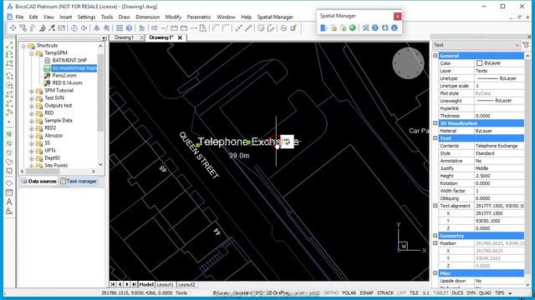This screenshot has width=535, height=300.
Task: Open the status bar options dropdown arrow
Action: 511,293
